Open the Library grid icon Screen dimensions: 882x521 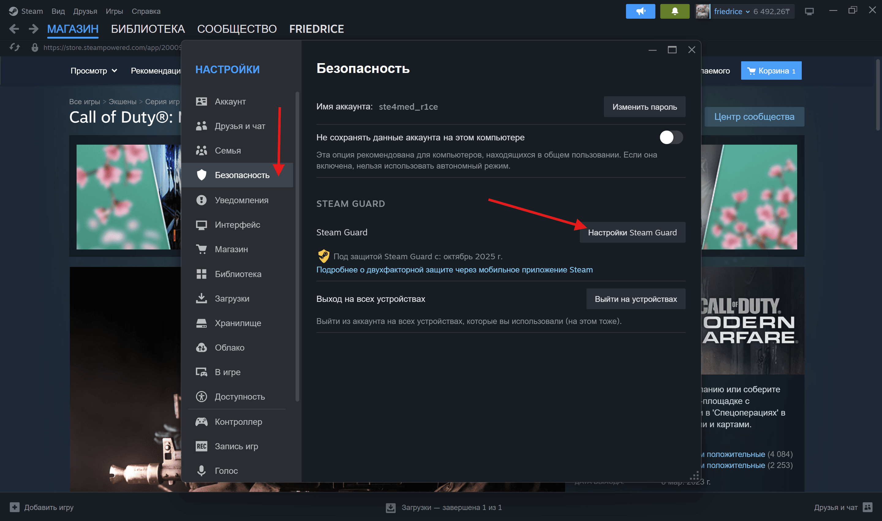click(202, 274)
